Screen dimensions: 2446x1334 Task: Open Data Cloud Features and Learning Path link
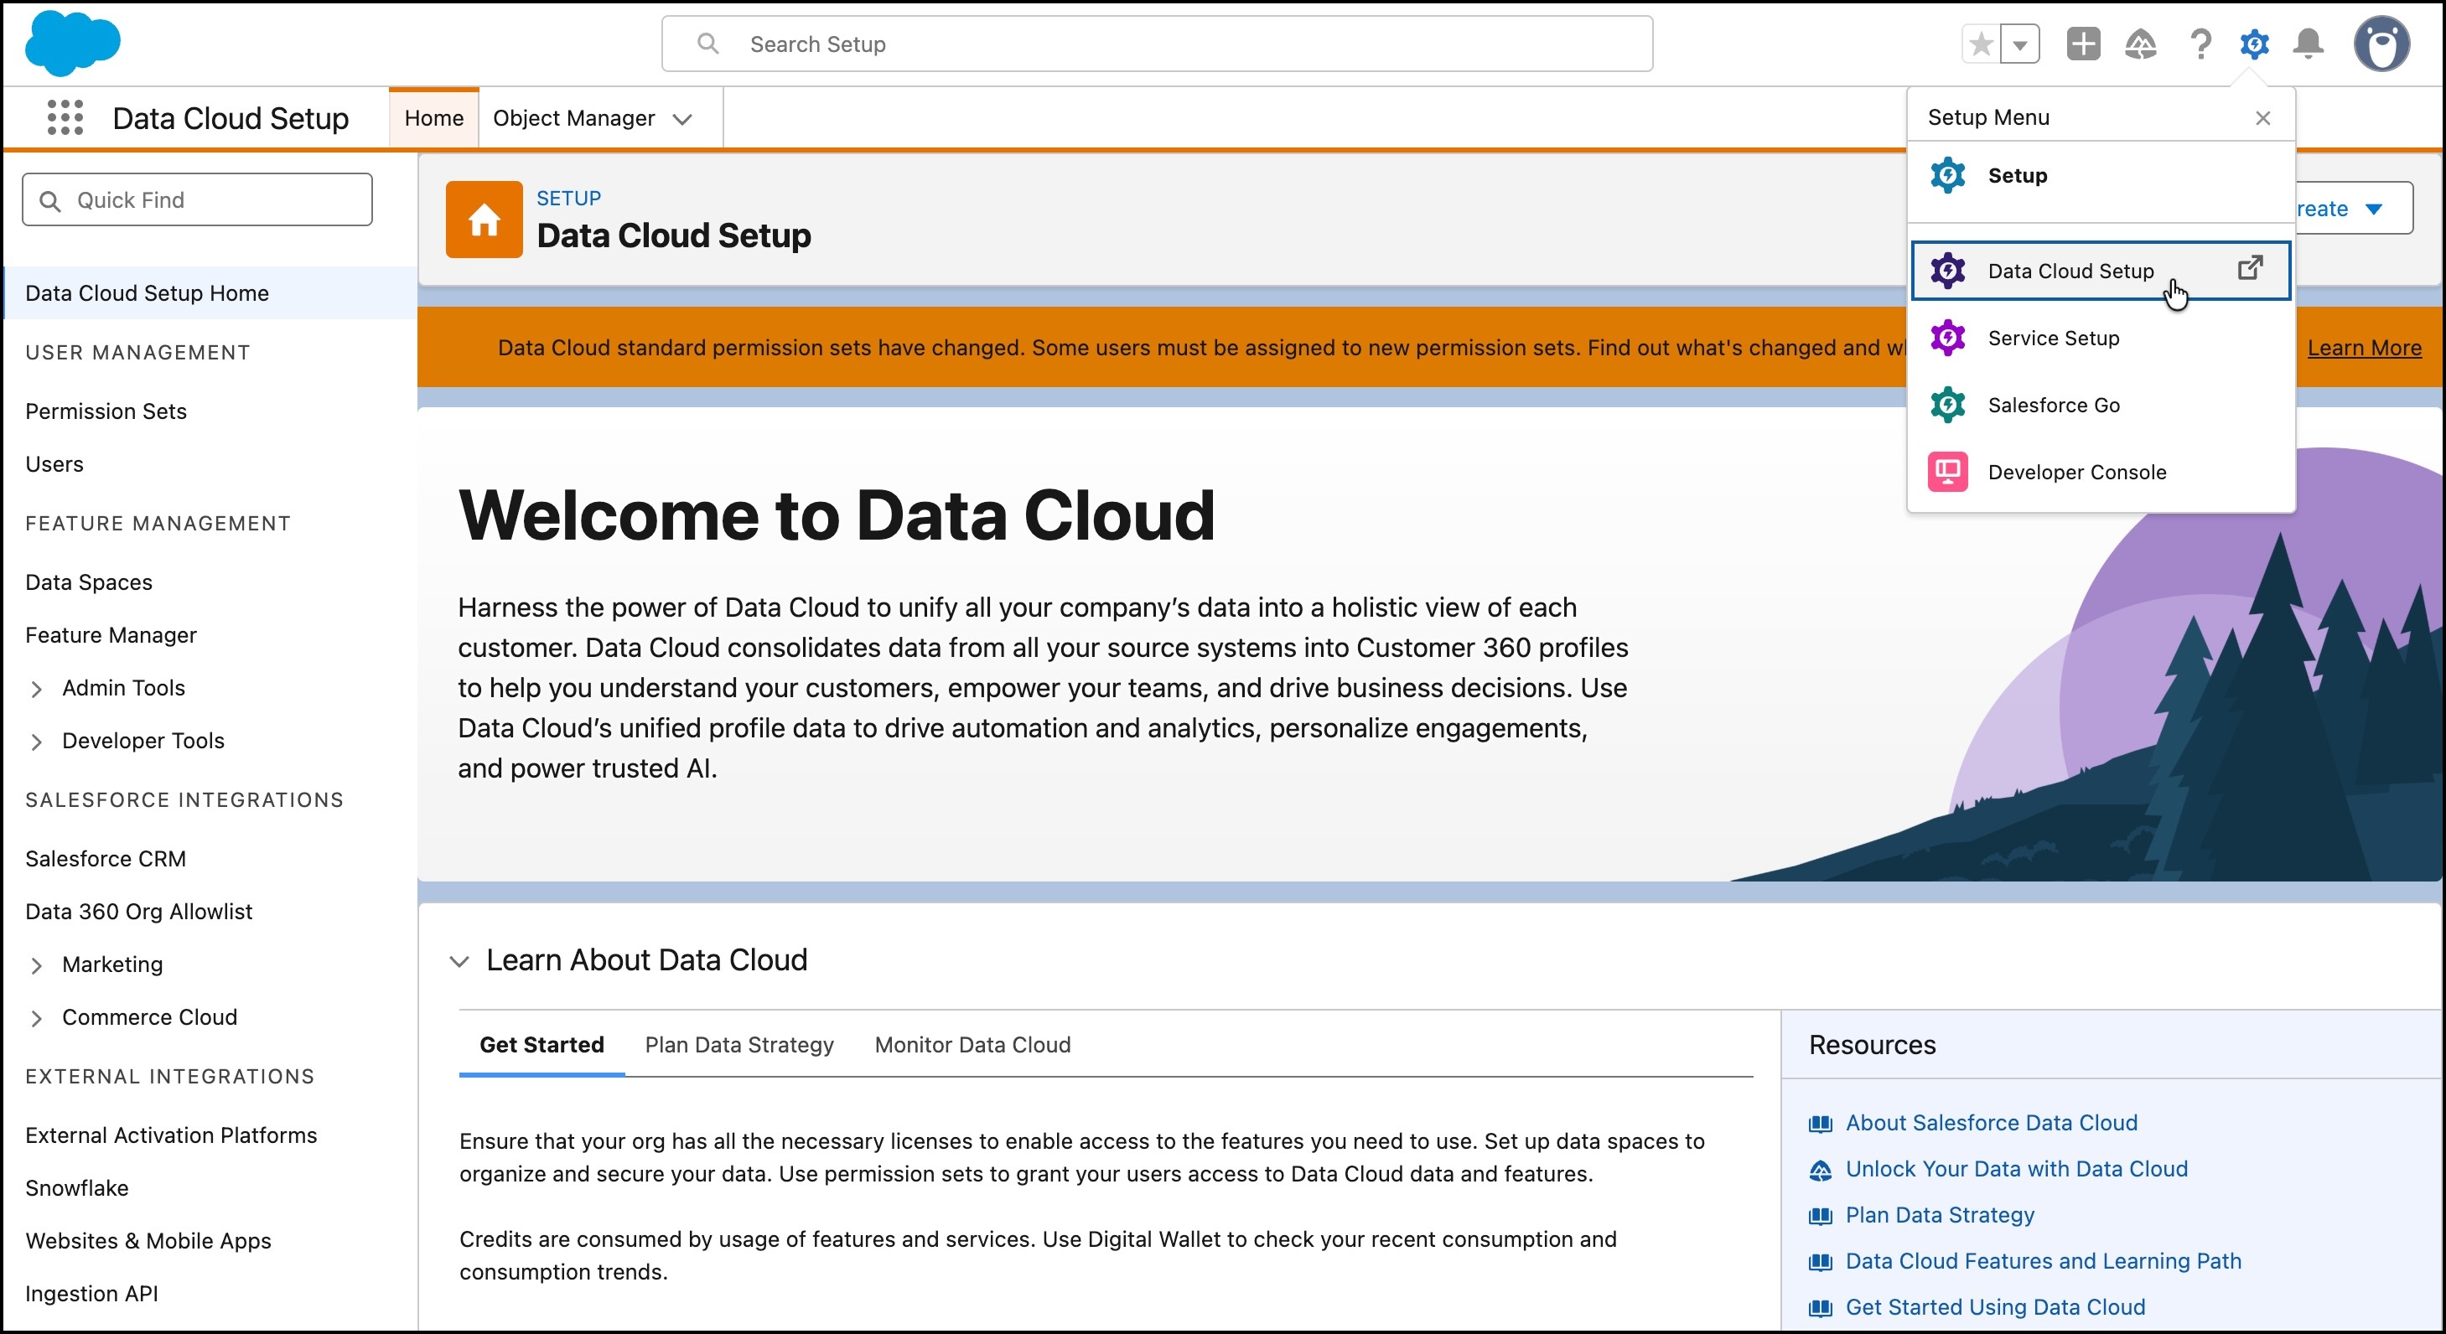coord(2044,1261)
